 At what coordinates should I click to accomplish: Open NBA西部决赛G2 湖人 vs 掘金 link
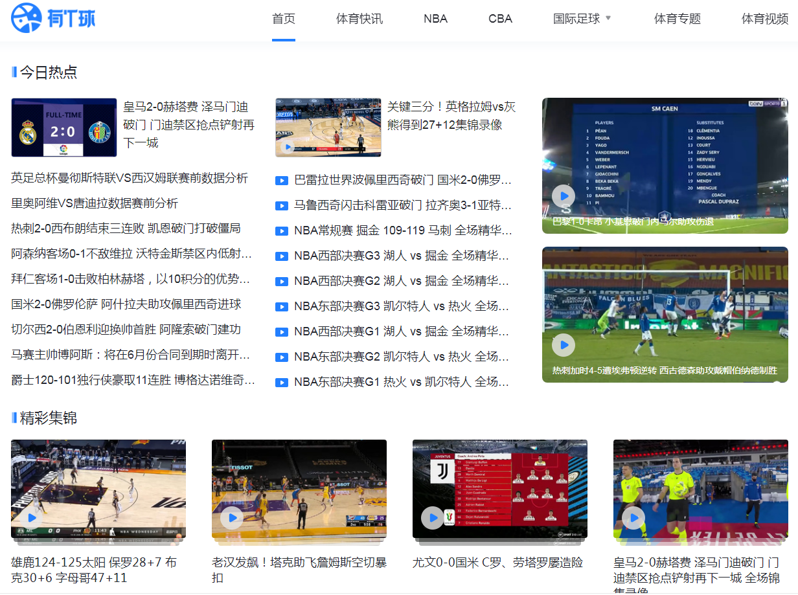(x=402, y=281)
